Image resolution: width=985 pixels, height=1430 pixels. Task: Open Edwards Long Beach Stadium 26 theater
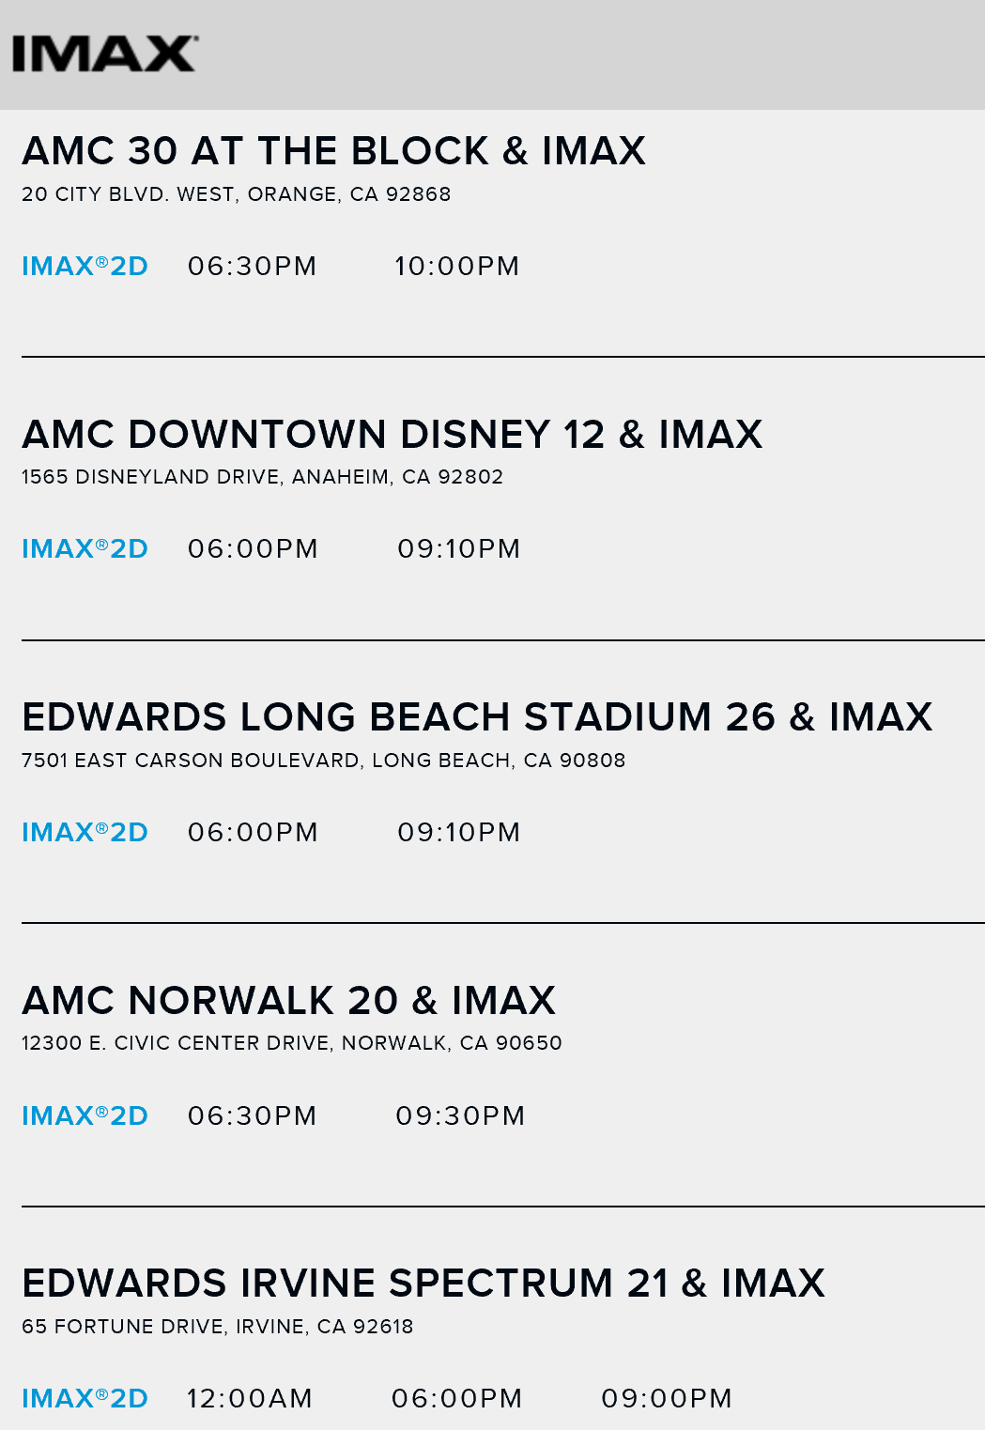(478, 717)
